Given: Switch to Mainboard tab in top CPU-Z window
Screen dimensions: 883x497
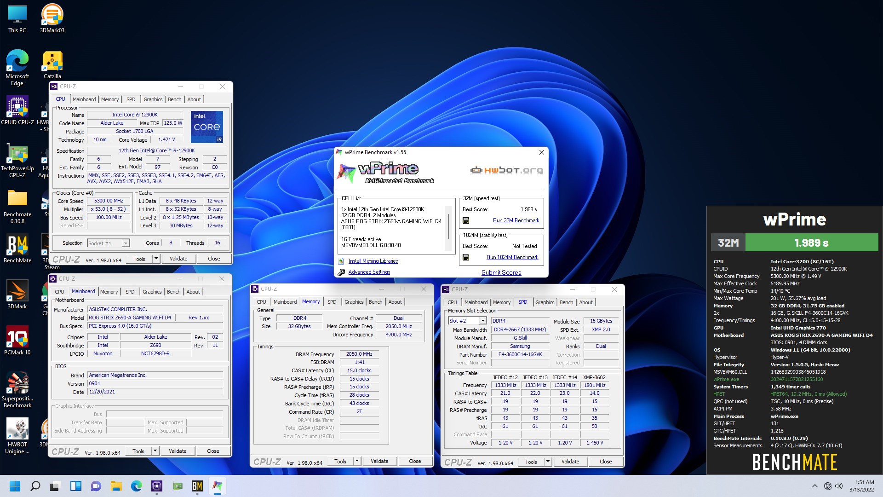Looking at the screenshot, I should (x=84, y=99).
